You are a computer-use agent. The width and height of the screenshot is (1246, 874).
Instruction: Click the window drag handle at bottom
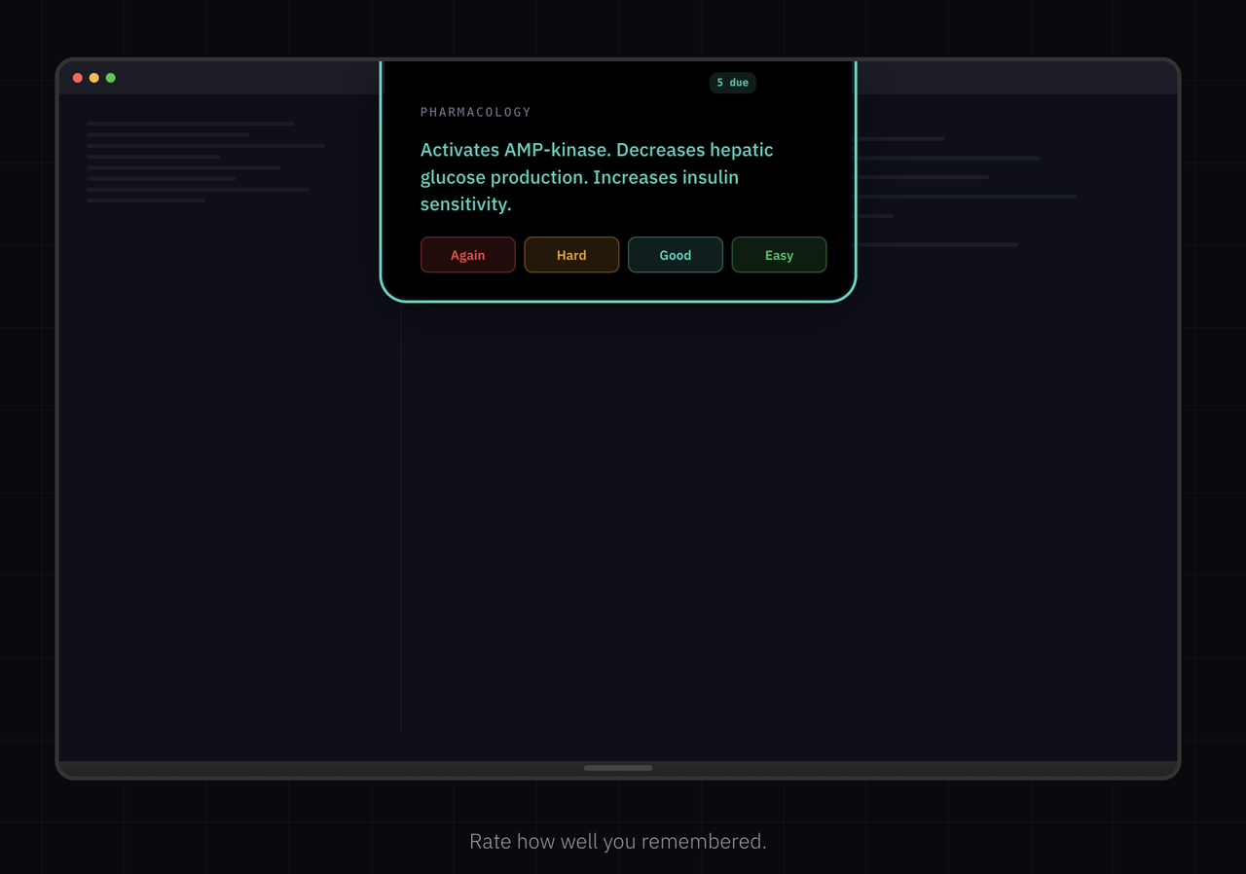617,768
